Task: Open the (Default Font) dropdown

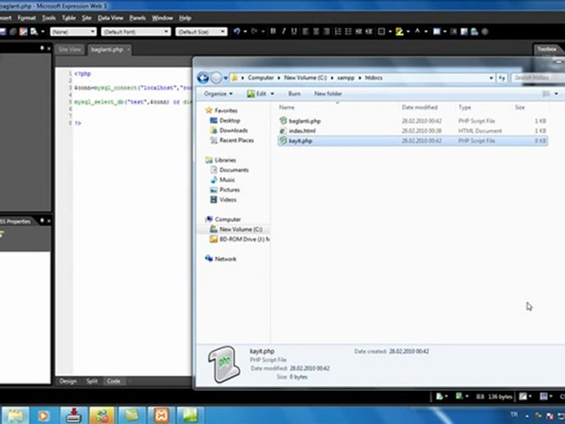Action: pos(136,32)
